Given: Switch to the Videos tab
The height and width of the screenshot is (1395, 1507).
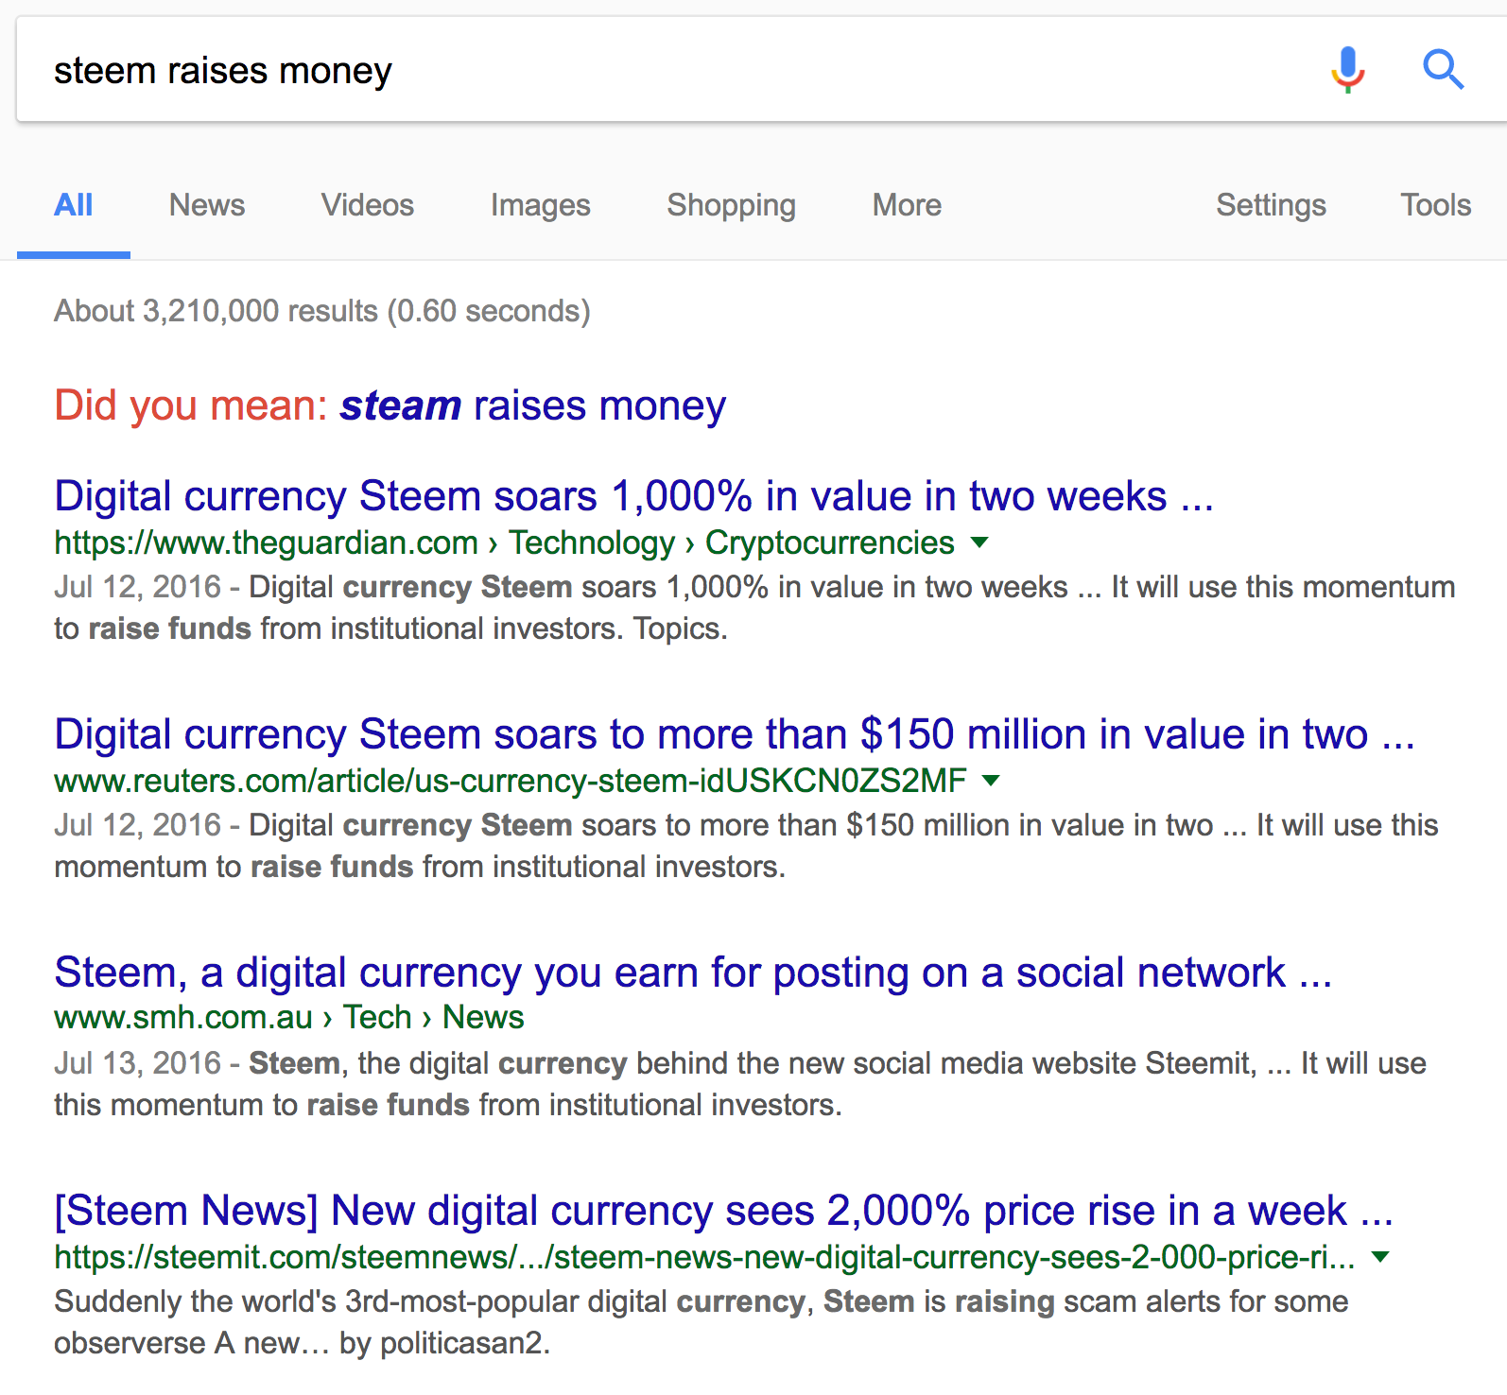Looking at the screenshot, I should pos(368,205).
